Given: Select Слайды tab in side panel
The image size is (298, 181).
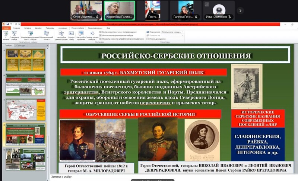Looking at the screenshot, I should 8,46.
